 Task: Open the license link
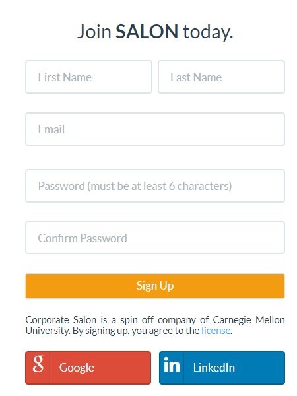(x=216, y=331)
